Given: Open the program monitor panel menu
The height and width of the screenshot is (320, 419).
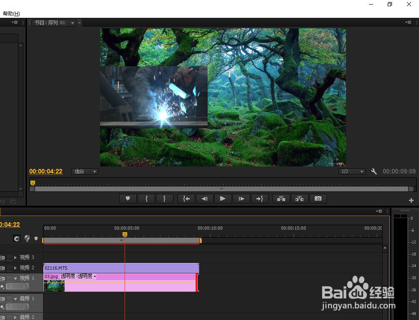Looking at the screenshot, I should [x=408, y=23].
